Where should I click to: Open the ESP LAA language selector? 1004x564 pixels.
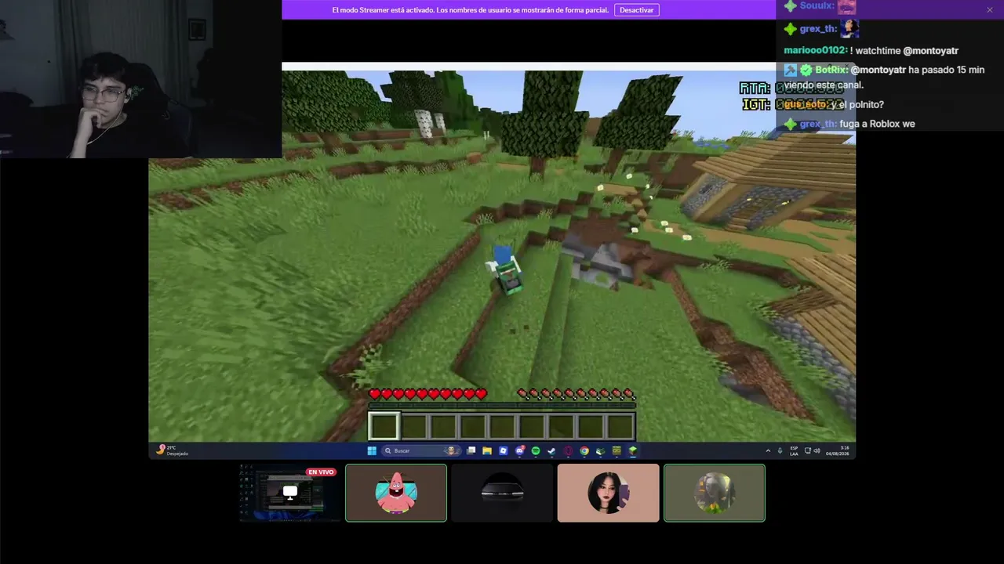[x=795, y=450]
